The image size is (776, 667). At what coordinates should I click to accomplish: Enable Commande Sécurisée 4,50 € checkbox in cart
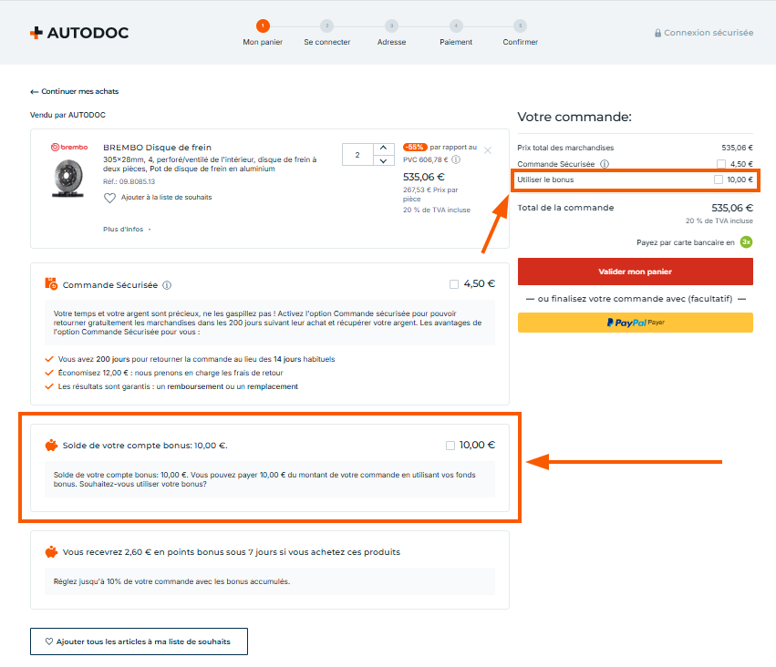coord(454,284)
